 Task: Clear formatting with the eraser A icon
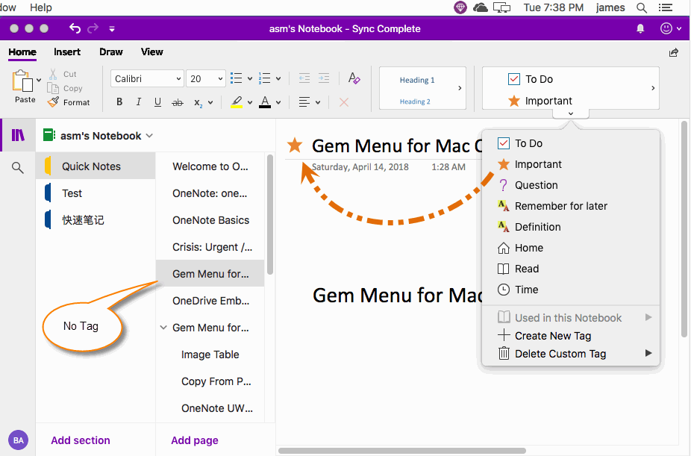(354, 78)
